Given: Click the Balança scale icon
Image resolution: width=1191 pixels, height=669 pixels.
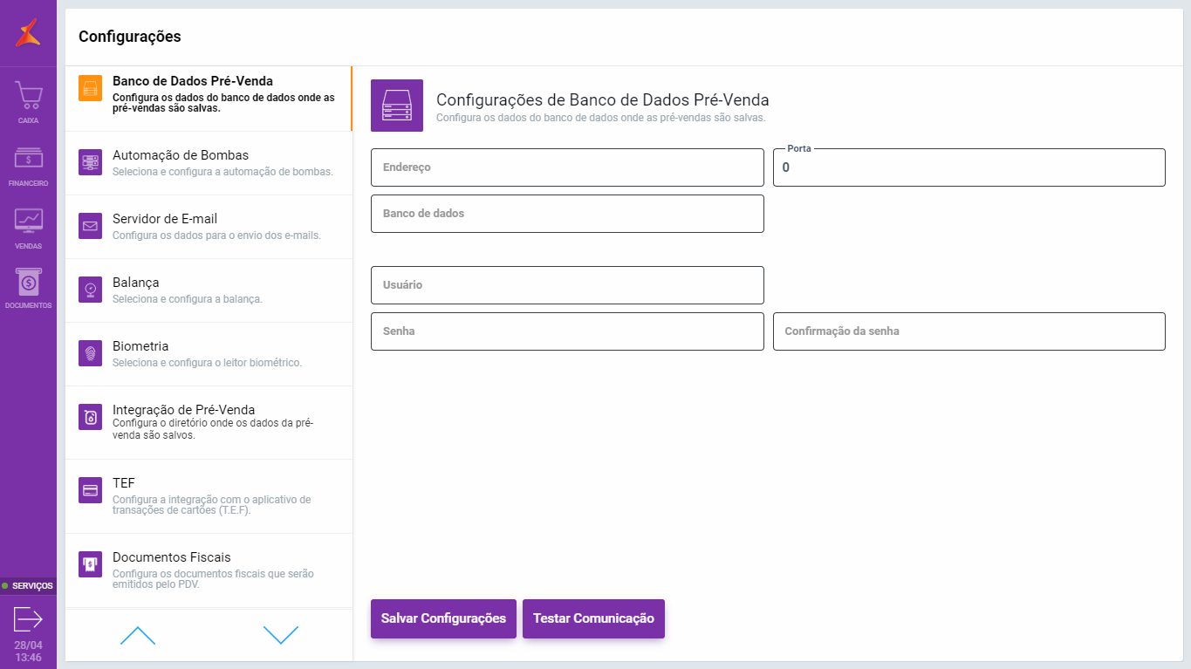Looking at the screenshot, I should (91, 290).
